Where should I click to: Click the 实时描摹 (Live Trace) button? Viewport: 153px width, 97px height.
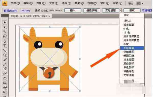[x=110, y=10]
